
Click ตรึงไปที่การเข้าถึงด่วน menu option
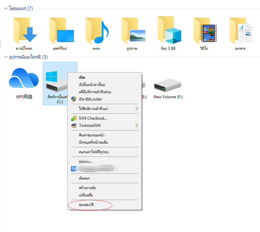[x=94, y=92]
